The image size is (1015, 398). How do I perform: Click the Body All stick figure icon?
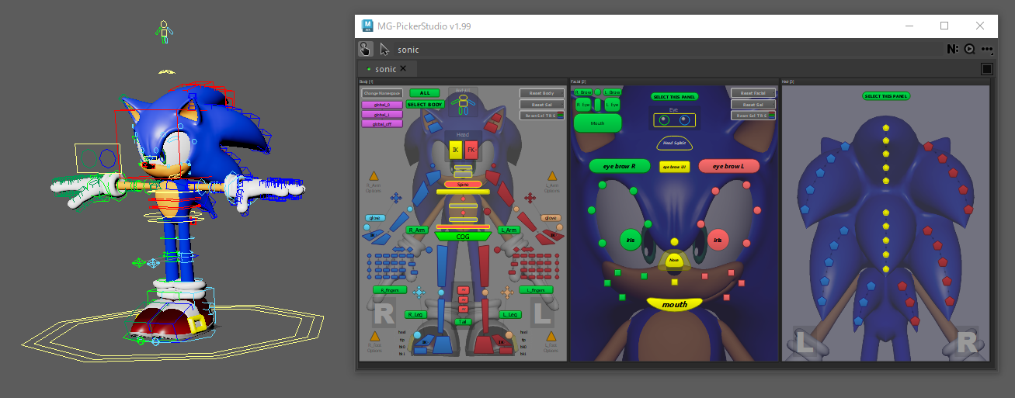coord(463,106)
